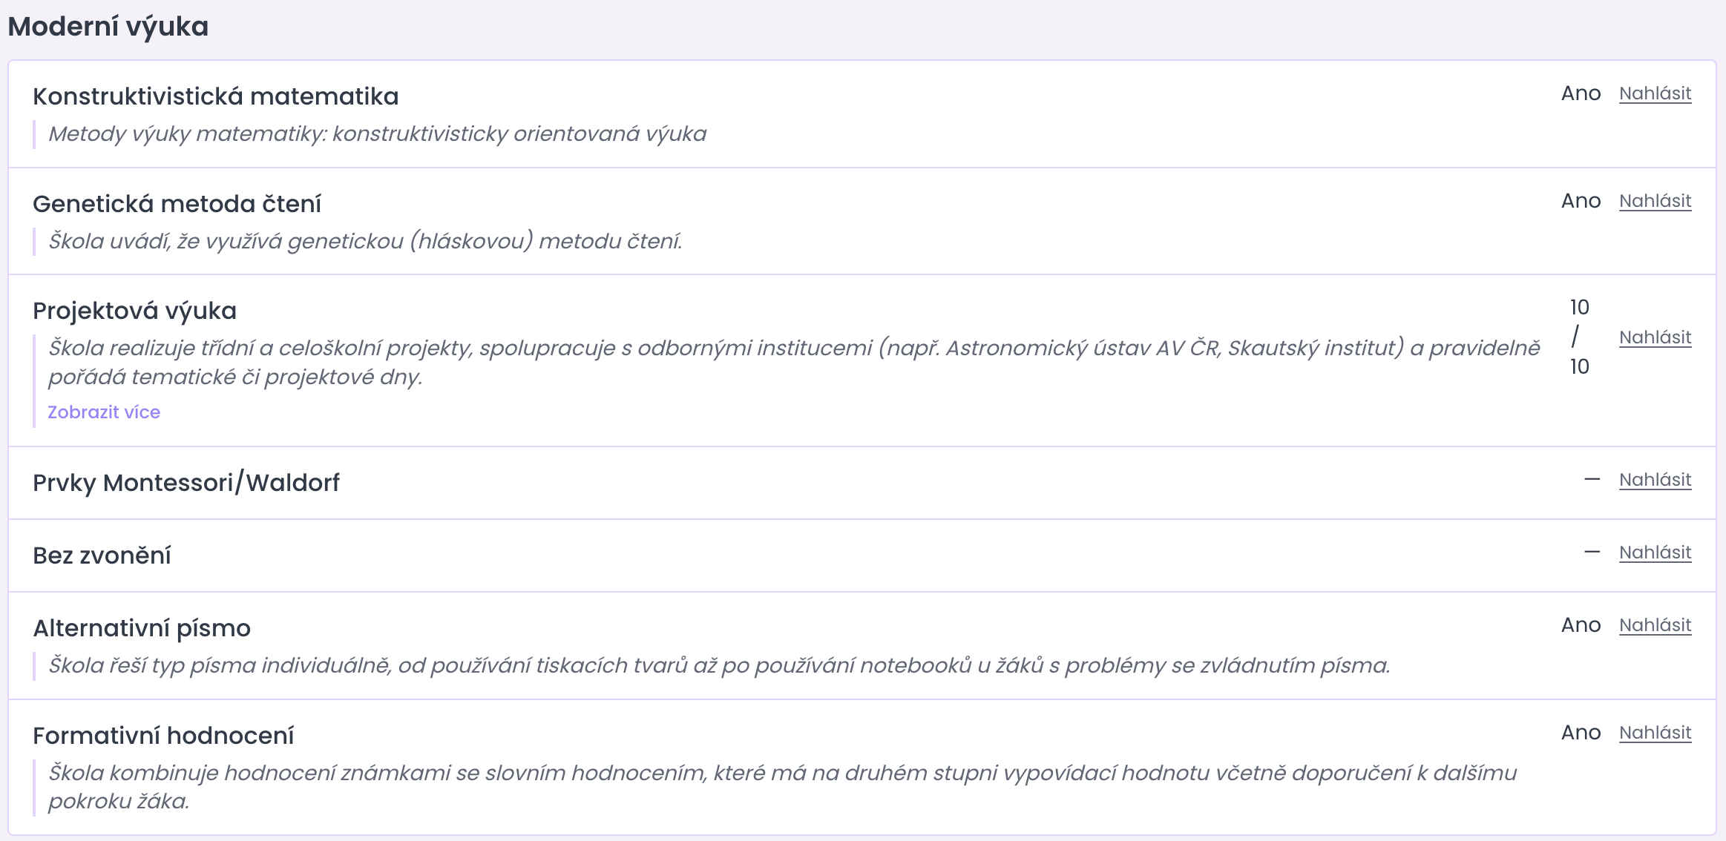Click the Konstruktivistická matematika heading
This screenshot has width=1726, height=841.
click(x=216, y=96)
